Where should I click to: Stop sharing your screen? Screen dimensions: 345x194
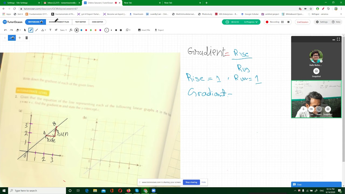[191, 182]
